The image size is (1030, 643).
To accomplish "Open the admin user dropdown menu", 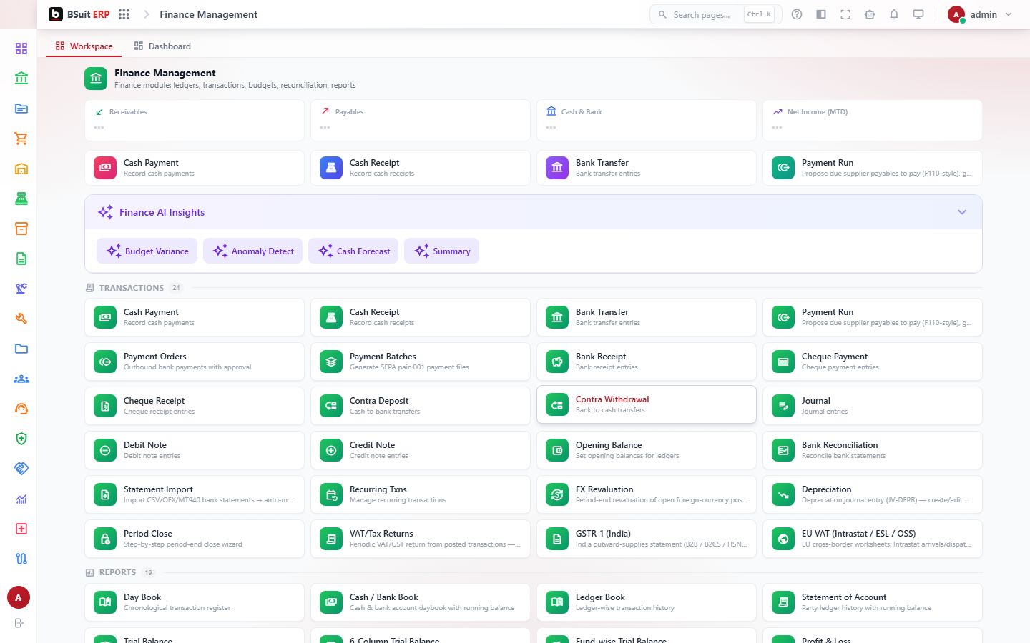I will point(980,14).
